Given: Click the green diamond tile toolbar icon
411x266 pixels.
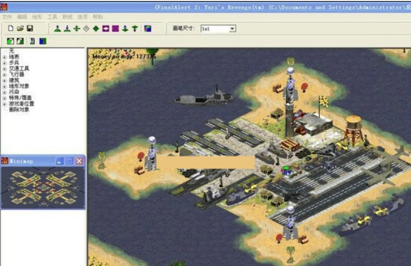Looking at the screenshot, I should point(96,29).
